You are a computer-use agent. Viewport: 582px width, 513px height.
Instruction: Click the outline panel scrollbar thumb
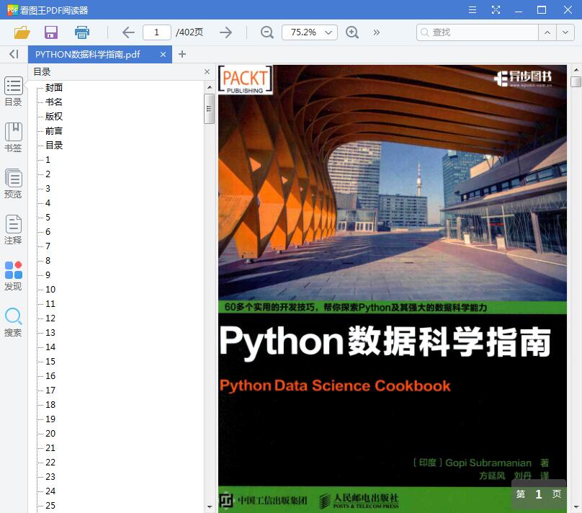(210, 109)
